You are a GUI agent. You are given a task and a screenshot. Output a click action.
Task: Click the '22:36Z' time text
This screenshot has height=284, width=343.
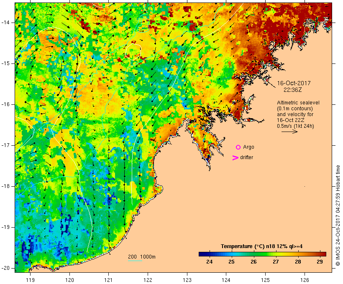[x=293, y=90]
